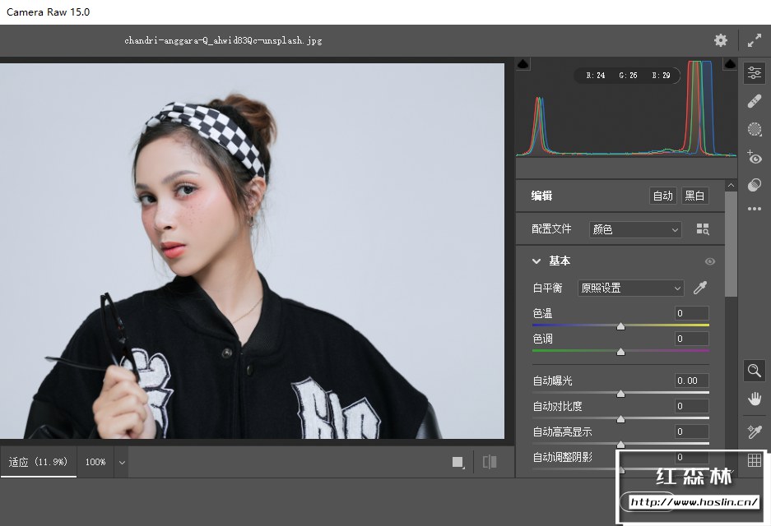
Task: Click the 自动 auto button
Action: 662,196
